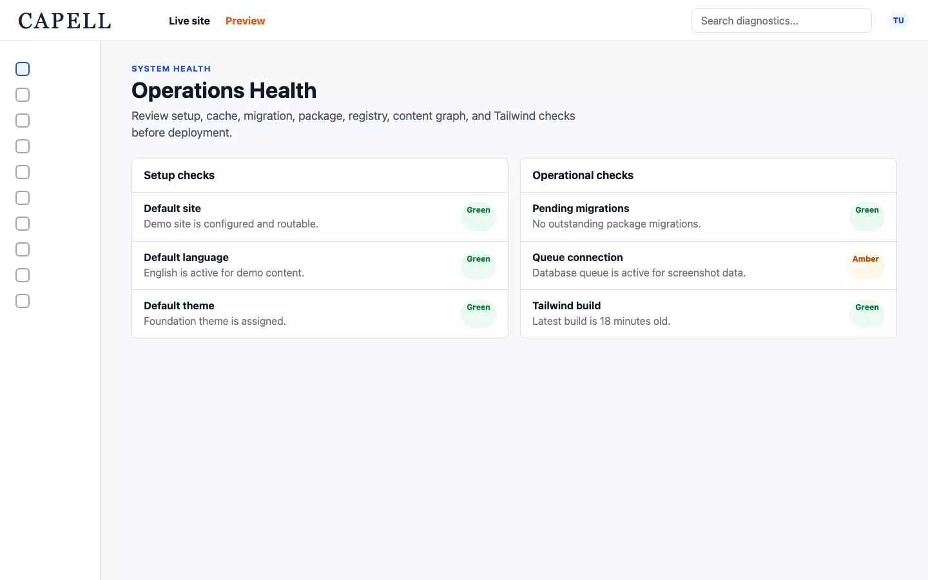Select the Pending migrations check title

point(581,208)
